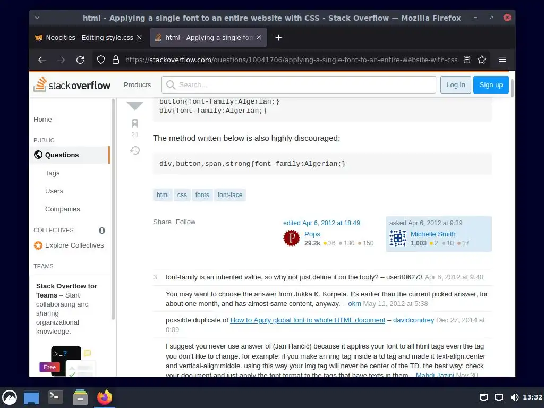The image size is (544, 408).
Task: Open the css tag
Action: click(182, 195)
